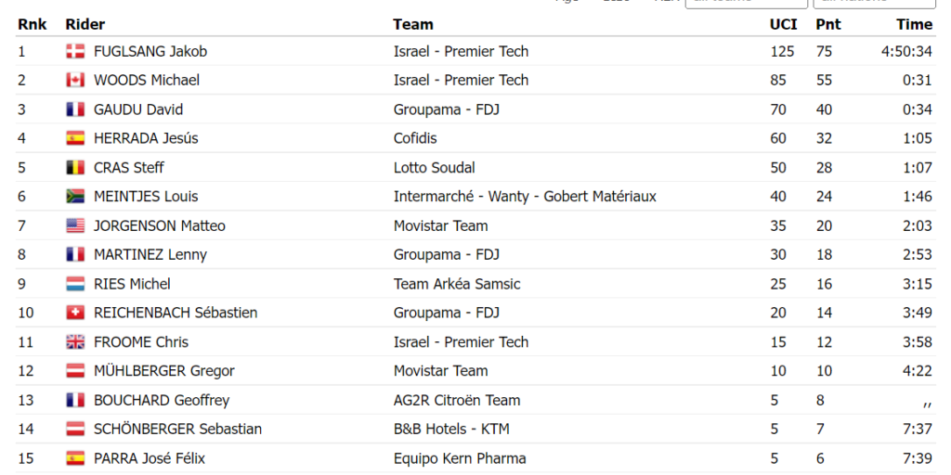The width and height of the screenshot is (951, 475).
Task: Click the South African flag beside Meintjes
Action: tap(75, 197)
